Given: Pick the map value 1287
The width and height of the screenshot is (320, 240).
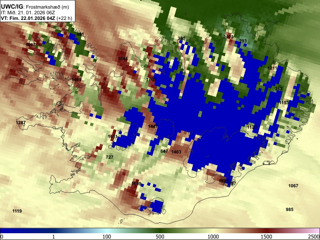Looking at the screenshot, I should [21, 123].
